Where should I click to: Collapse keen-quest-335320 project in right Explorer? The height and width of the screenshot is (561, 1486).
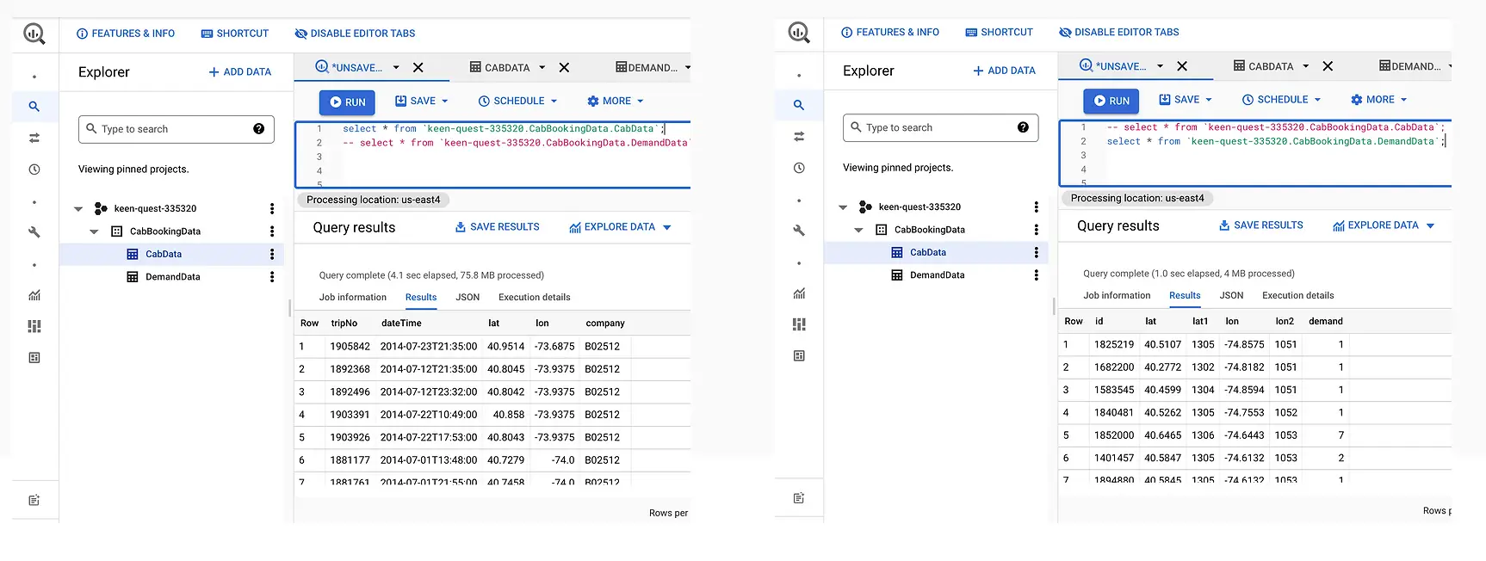tap(843, 207)
